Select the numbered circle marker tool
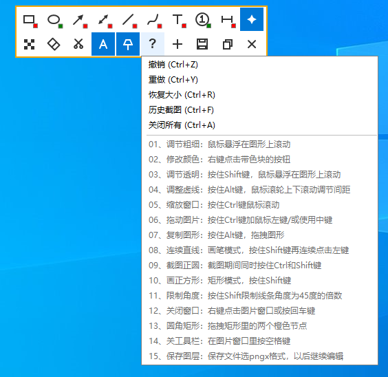 (x=202, y=19)
